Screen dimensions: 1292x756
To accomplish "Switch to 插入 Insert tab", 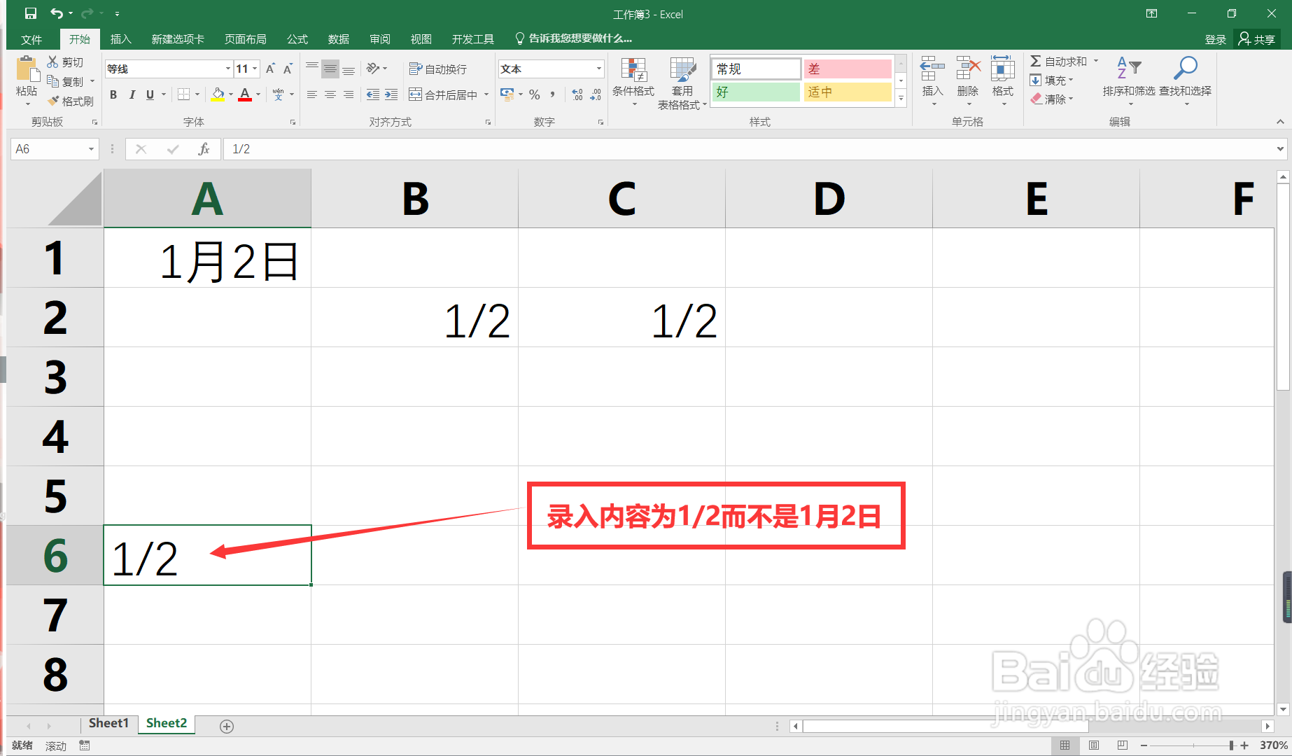I will pos(121,39).
